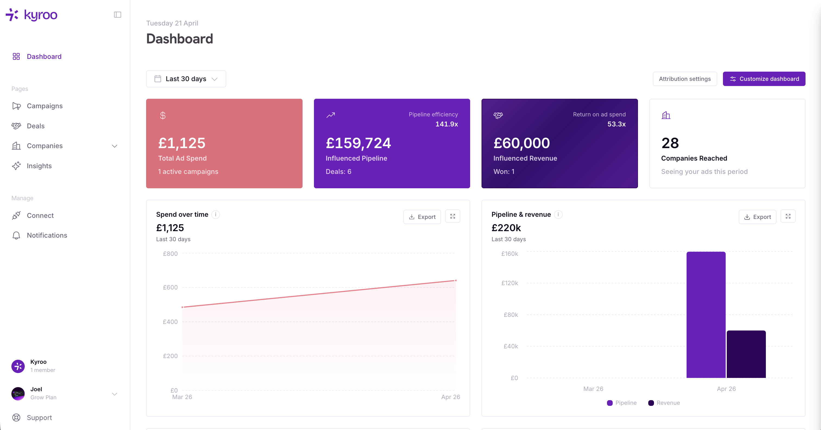Click info icon beside Pipeline & revenue title
821x430 pixels.
pos(558,215)
